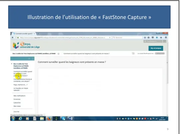180x134 pixels.
Task: Click the 'Rechercher' search field
Action: (127, 38)
